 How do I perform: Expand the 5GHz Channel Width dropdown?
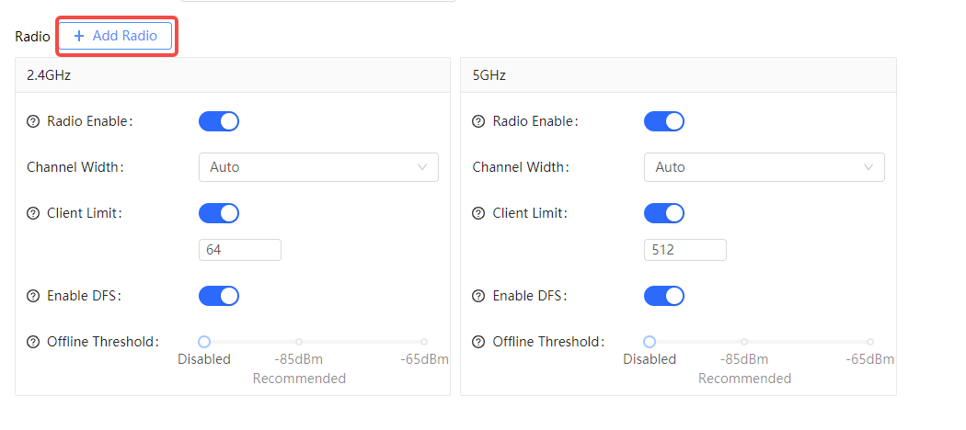click(x=764, y=167)
